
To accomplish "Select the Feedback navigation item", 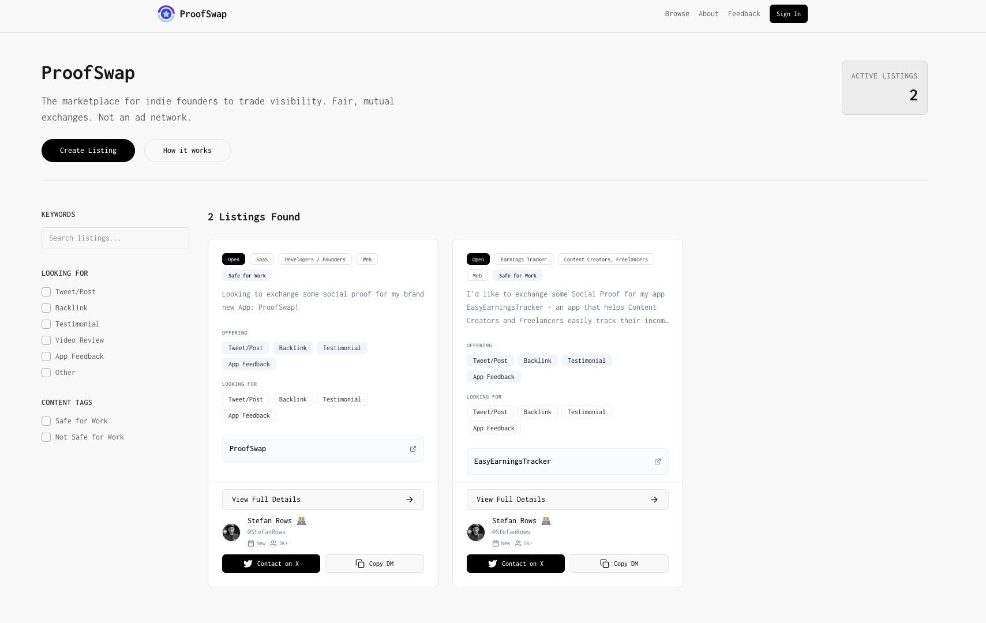I will click(x=744, y=14).
